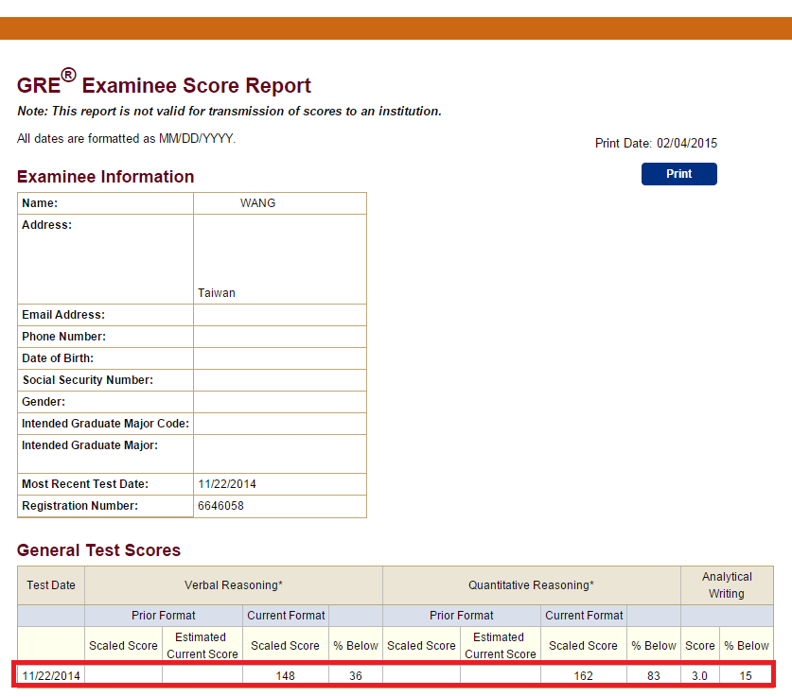Select the name value WANG
This screenshot has height=697, width=792.
tap(257, 203)
